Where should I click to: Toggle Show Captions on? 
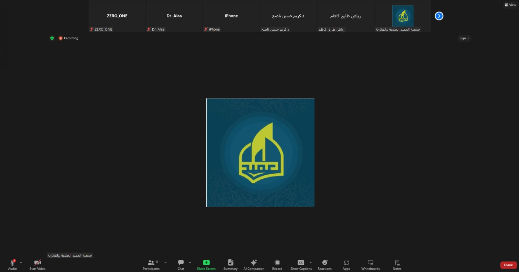pos(301,264)
